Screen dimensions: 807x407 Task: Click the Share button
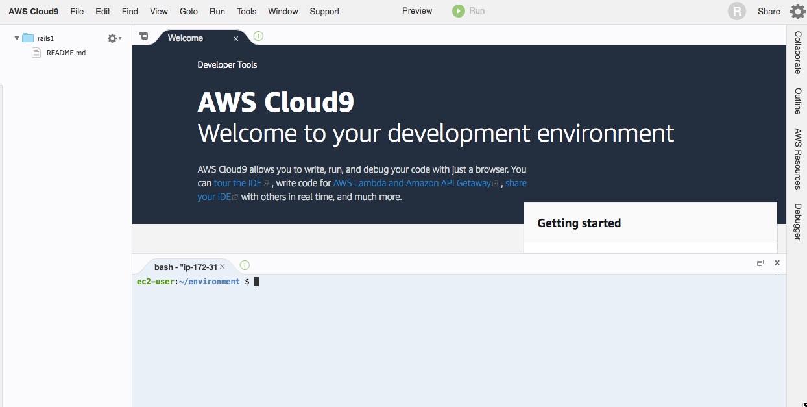(769, 11)
